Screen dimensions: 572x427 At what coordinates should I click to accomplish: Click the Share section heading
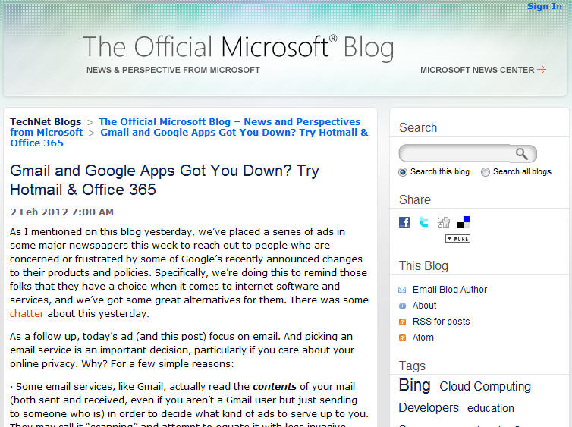pos(415,199)
